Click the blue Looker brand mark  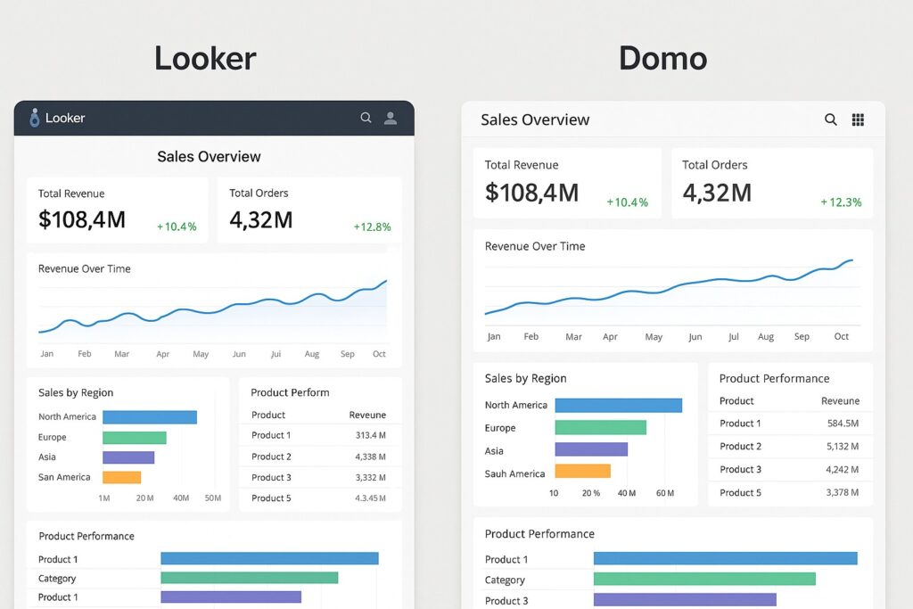click(34, 118)
